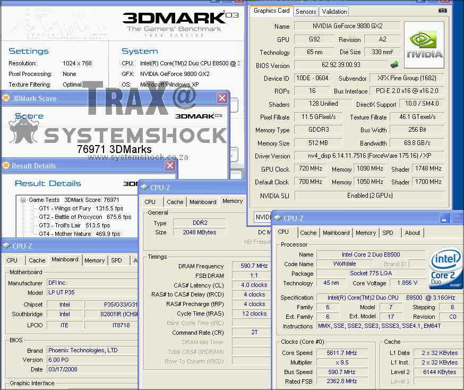The height and width of the screenshot is (390, 464).
Task: Click the CPU-Z icon in Mainboard window
Action: [x=6, y=246]
